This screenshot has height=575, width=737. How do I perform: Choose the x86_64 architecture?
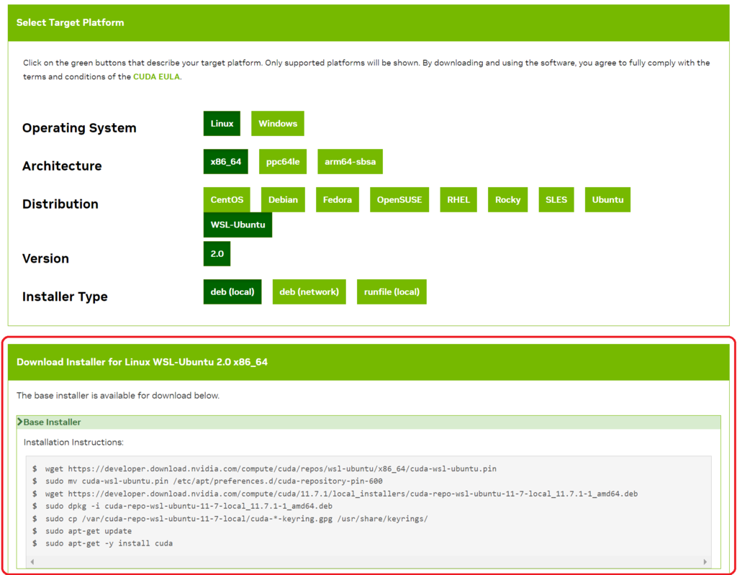(x=225, y=162)
